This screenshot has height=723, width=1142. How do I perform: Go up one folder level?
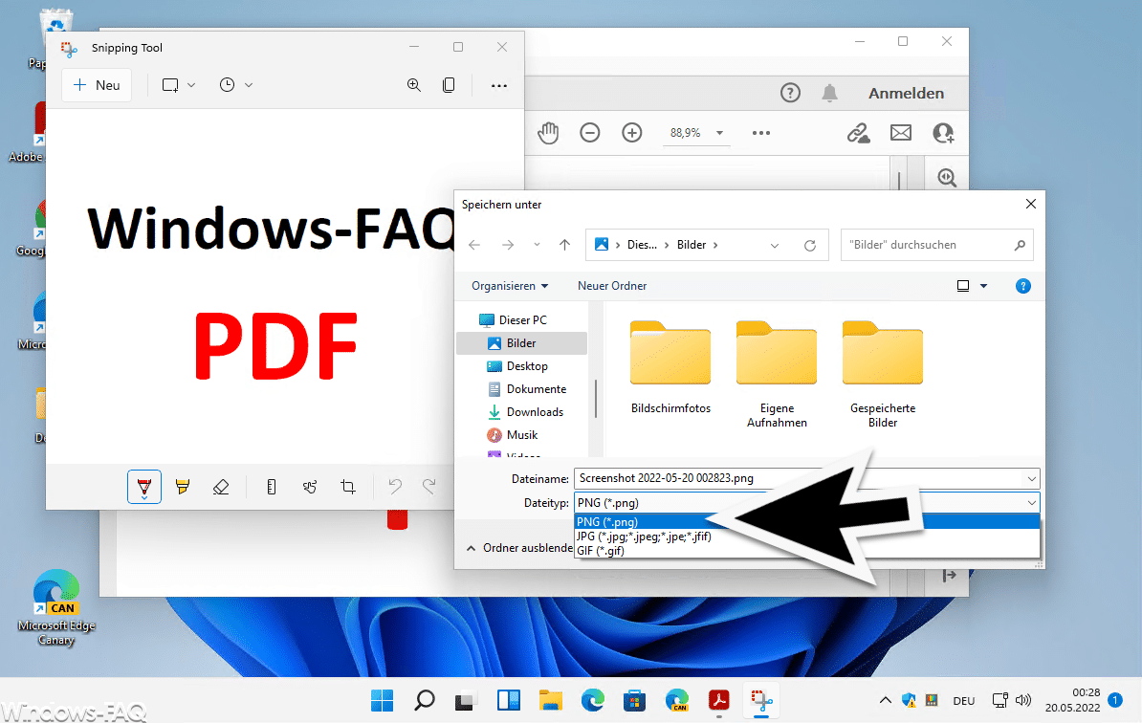point(564,245)
